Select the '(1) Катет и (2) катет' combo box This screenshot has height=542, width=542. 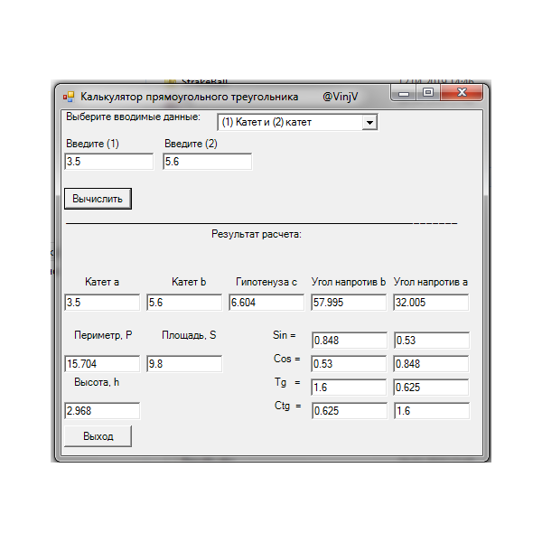[297, 122]
